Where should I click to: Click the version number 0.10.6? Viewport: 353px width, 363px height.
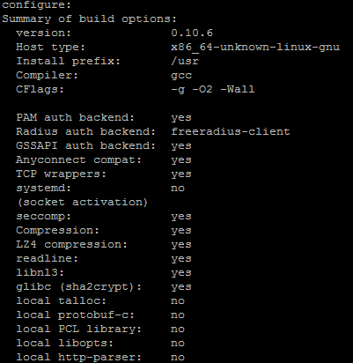pyautogui.click(x=192, y=33)
